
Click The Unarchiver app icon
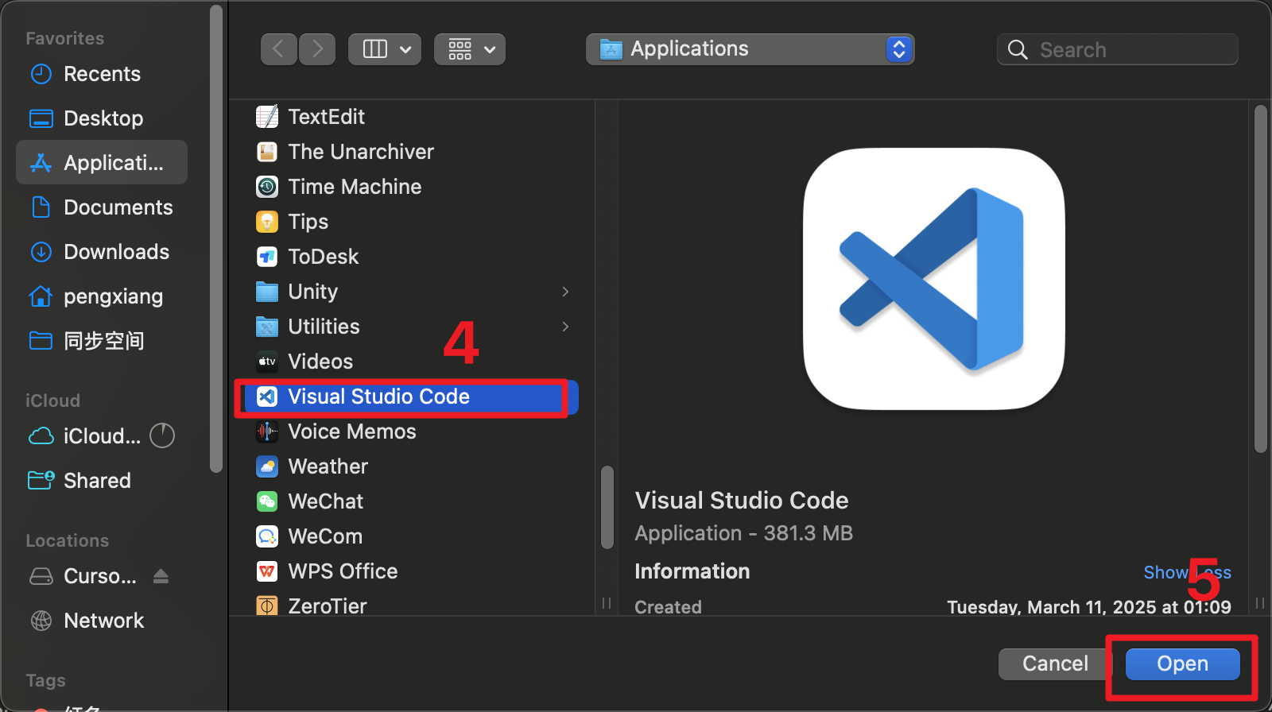[267, 152]
